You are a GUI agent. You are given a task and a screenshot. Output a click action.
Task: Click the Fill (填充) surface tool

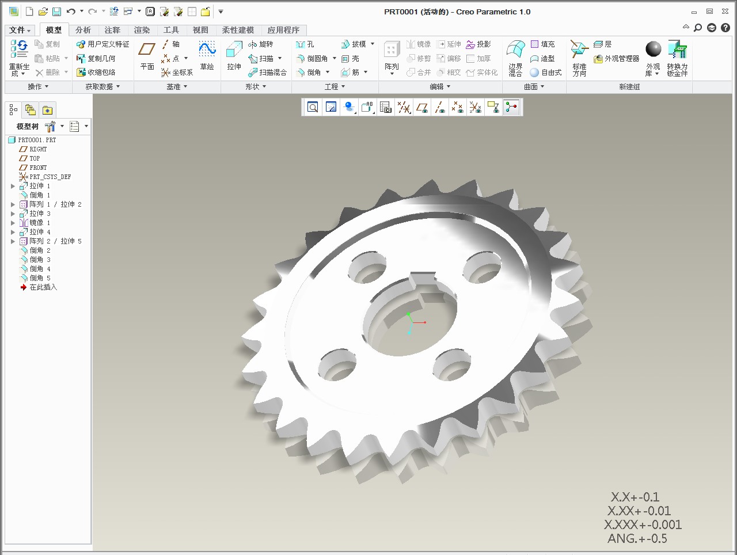pyautogui.click(x=542, y=44)
